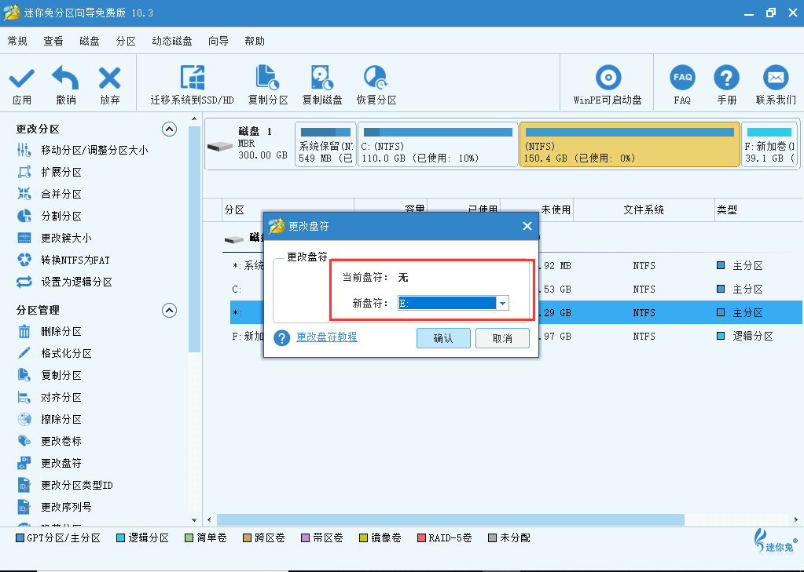The image size is (804, 572).
Task: Click the 类型 (Type) column header
Action: click(x=759, y=210)
